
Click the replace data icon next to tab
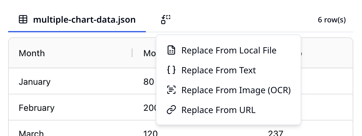(x=166, y=20)
